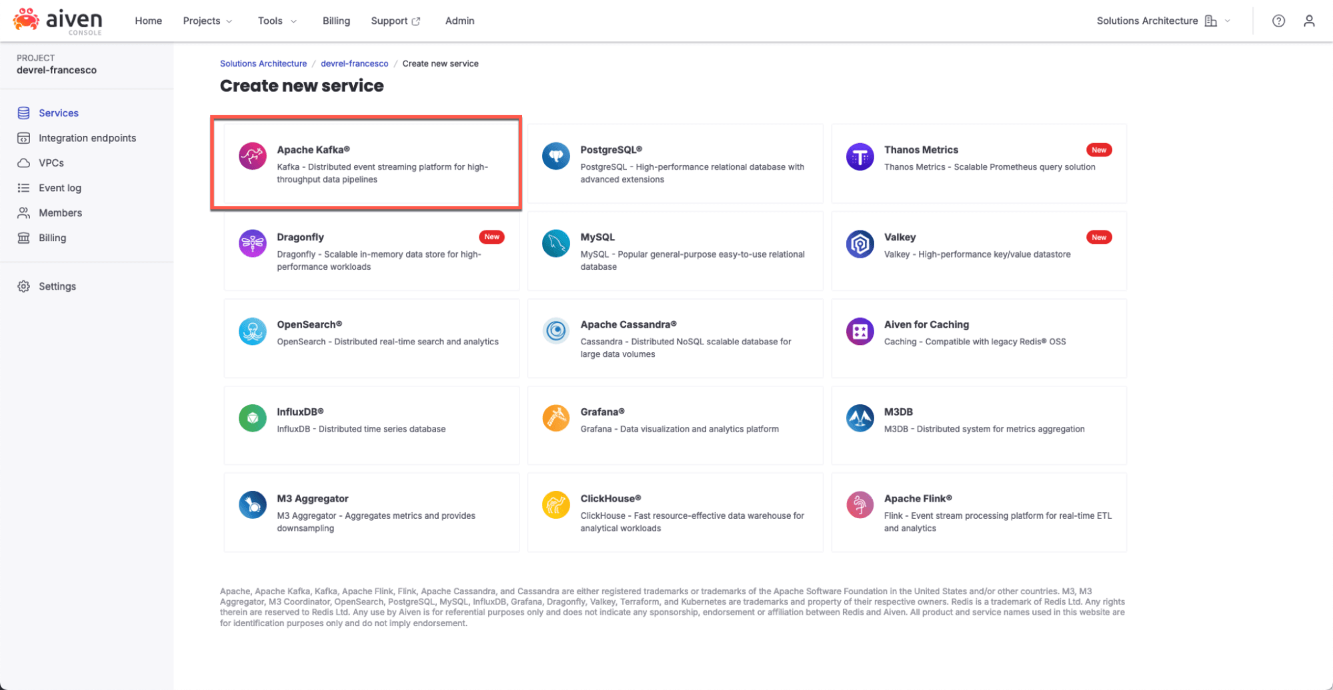Open Event log in the sidebar
Viewport: 1333px width, 690px height.
click(x=60, y=188)
